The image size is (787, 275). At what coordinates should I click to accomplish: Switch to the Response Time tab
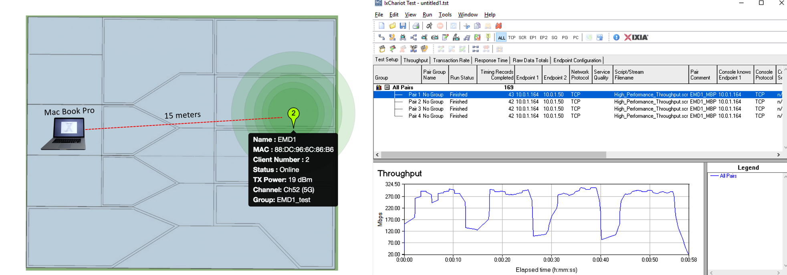491,60
